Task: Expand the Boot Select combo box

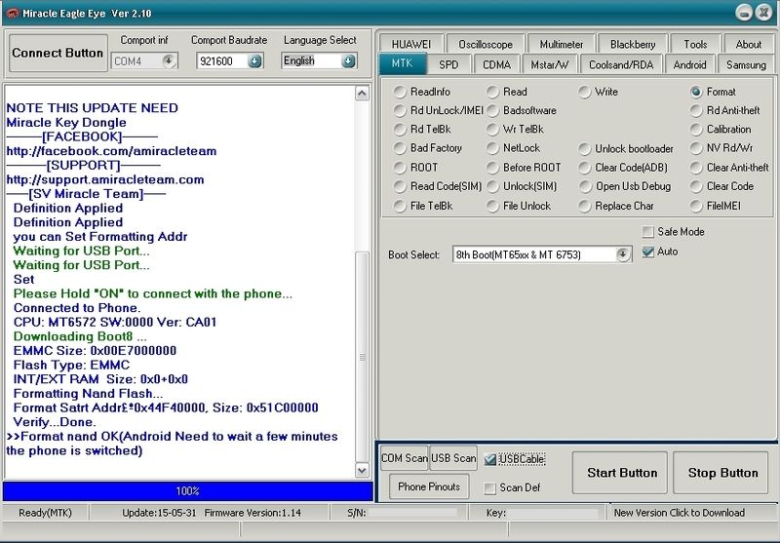Action: (x=623, y=254)
